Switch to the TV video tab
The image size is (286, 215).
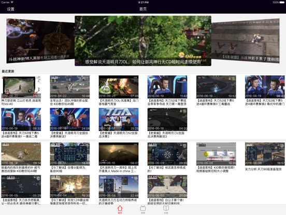pyautogui.click(x=143, y=209)
